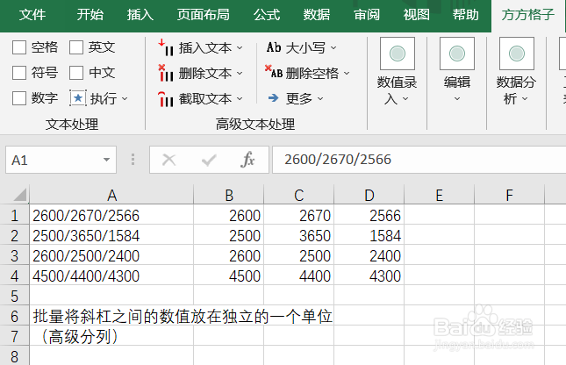Tick the 英文 checkbox
The image size is (566, 365).
[76, 47]
